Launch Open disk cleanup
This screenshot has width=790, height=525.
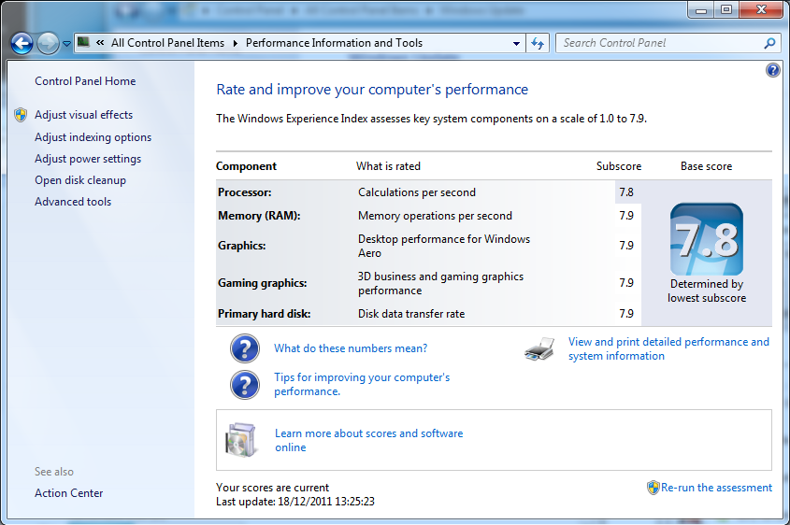point(80,180)
